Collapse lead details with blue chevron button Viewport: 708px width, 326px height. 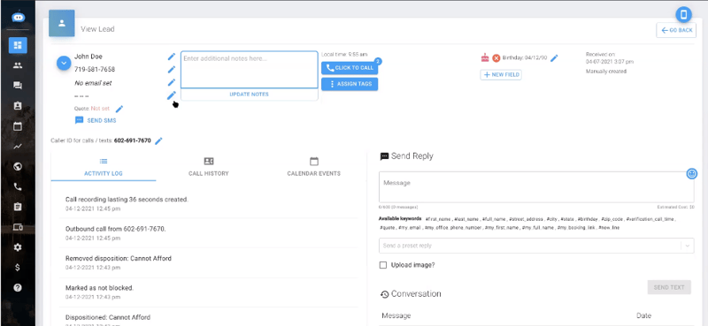(x=64, y=63)
